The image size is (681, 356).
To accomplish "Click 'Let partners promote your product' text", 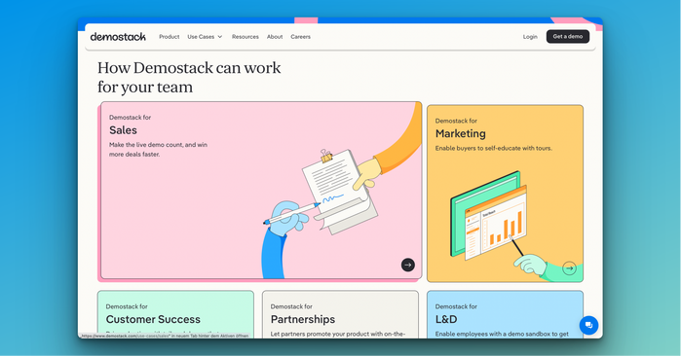I will coord(338,334).
